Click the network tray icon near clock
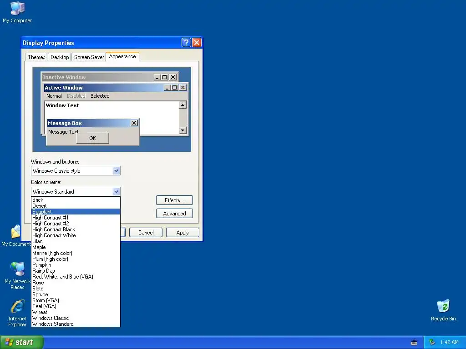Viewport: 466px width, 349px height. pyautogui.click(x=432, y=342)
